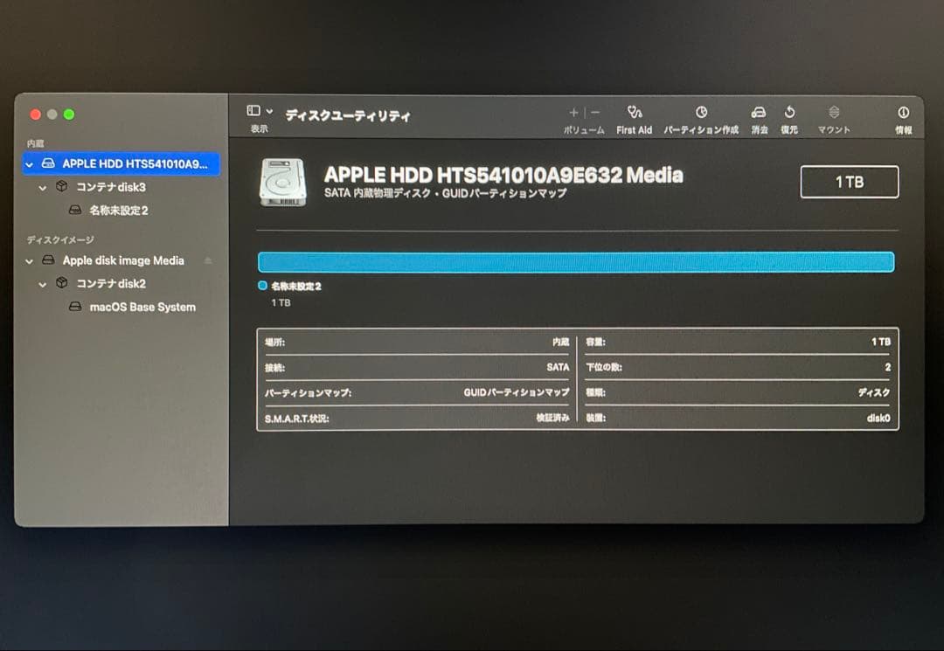Click the 消去 (Erase) toolbar icon
944x651 pixels.
point(758,114)
